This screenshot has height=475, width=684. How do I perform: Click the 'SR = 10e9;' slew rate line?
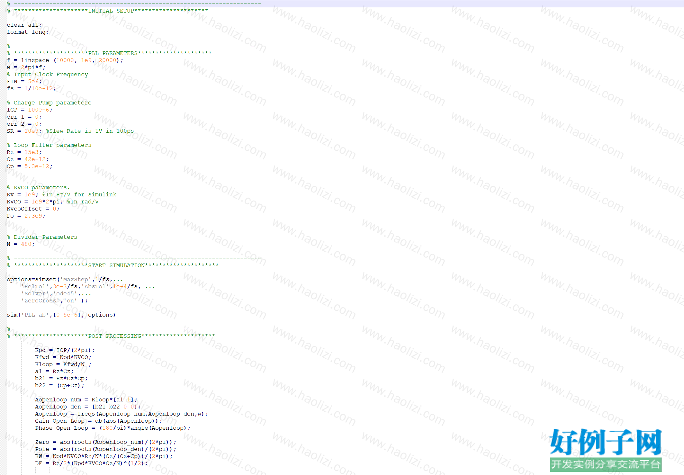tap(70, 131)
